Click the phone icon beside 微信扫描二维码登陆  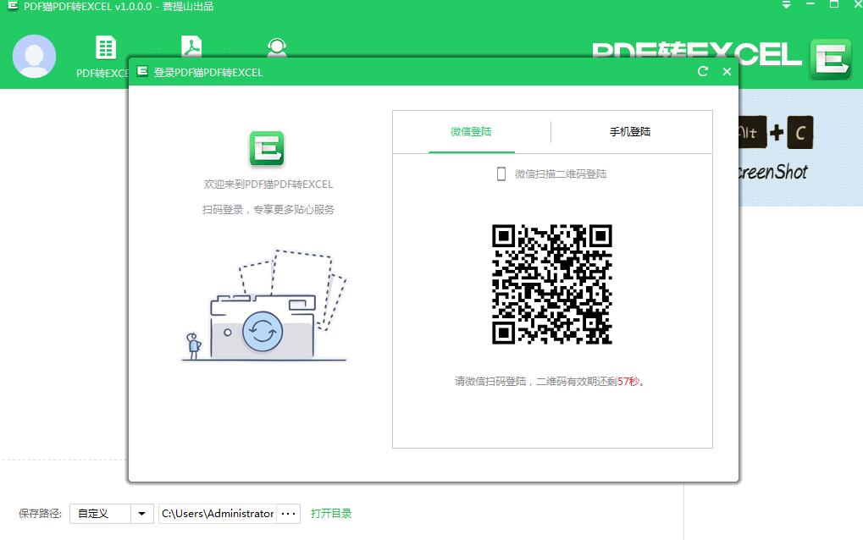pos(501,174)
